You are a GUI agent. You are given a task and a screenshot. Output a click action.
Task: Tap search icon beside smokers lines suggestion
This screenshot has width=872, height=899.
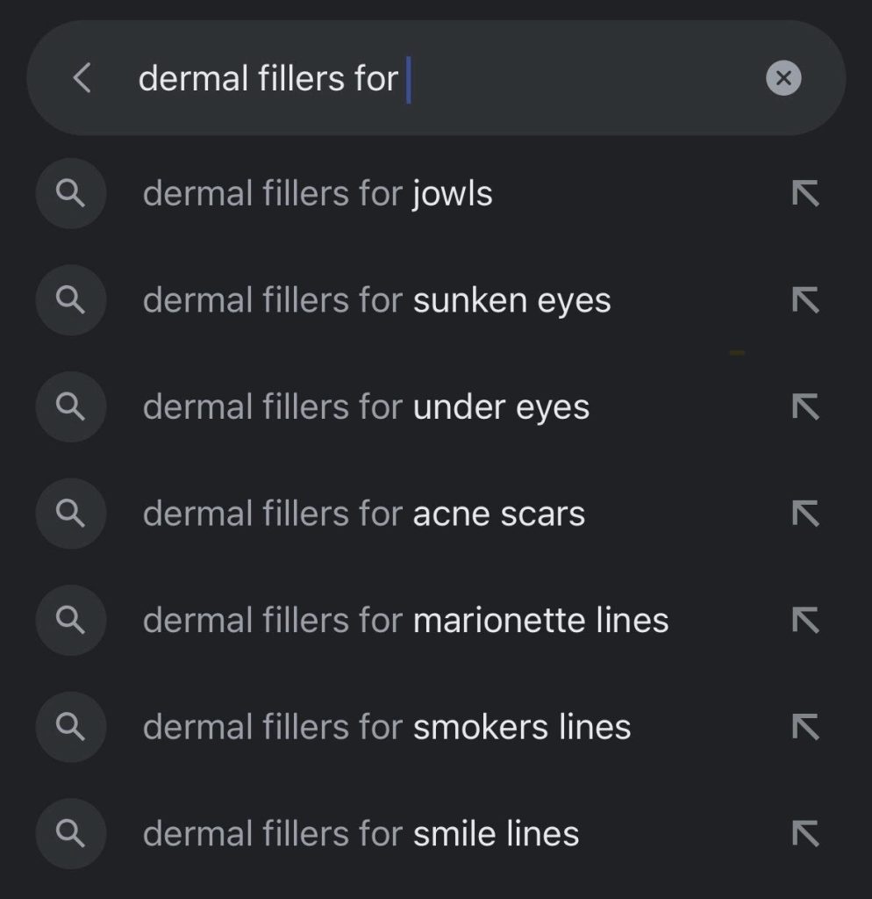[x=71, y=727]
